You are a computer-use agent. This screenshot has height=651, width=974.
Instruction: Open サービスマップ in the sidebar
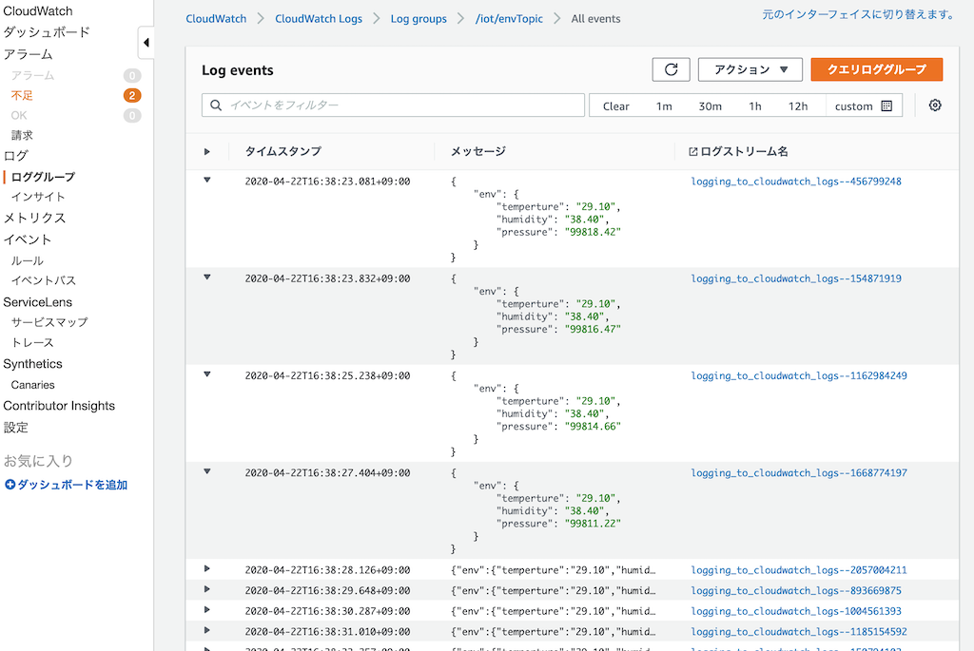(49, 322)
